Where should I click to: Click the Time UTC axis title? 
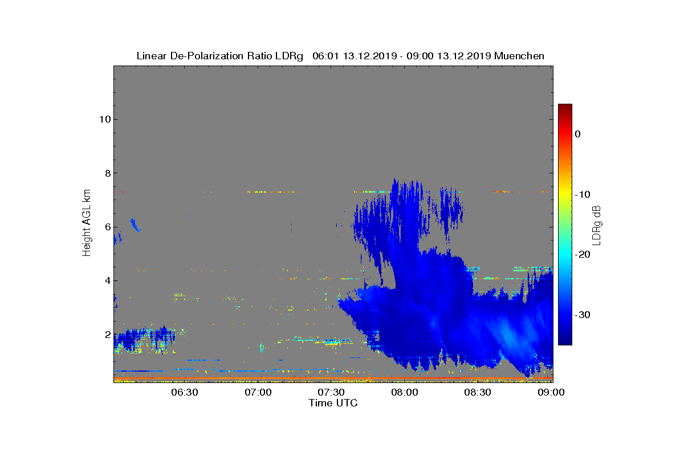tap(333, 404)
